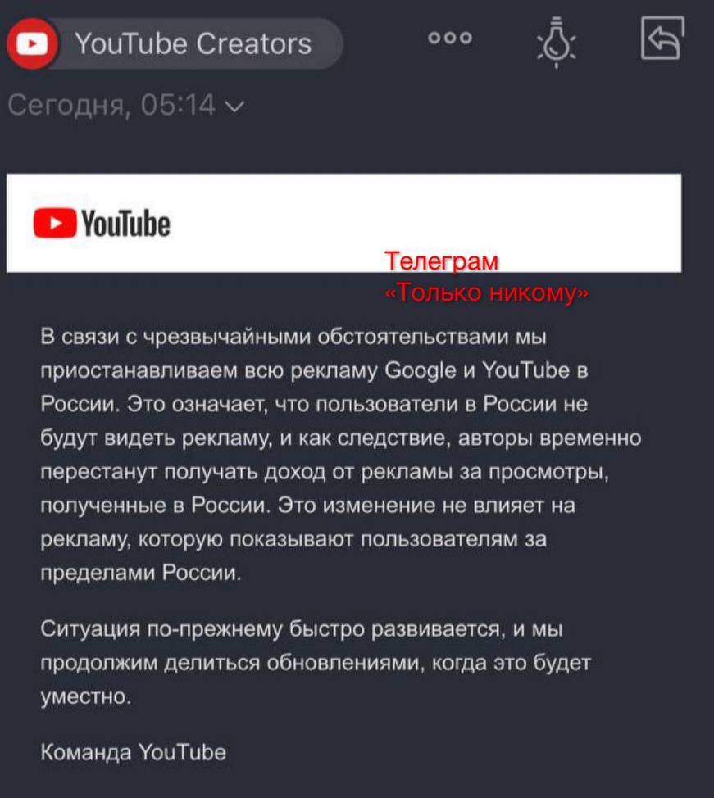Click red play icon in YouTube banner logo
The image size is (714, 798).
[55, 223]
